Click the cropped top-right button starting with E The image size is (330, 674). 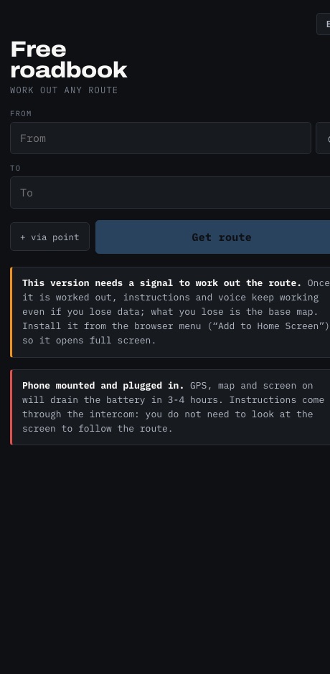324,24
